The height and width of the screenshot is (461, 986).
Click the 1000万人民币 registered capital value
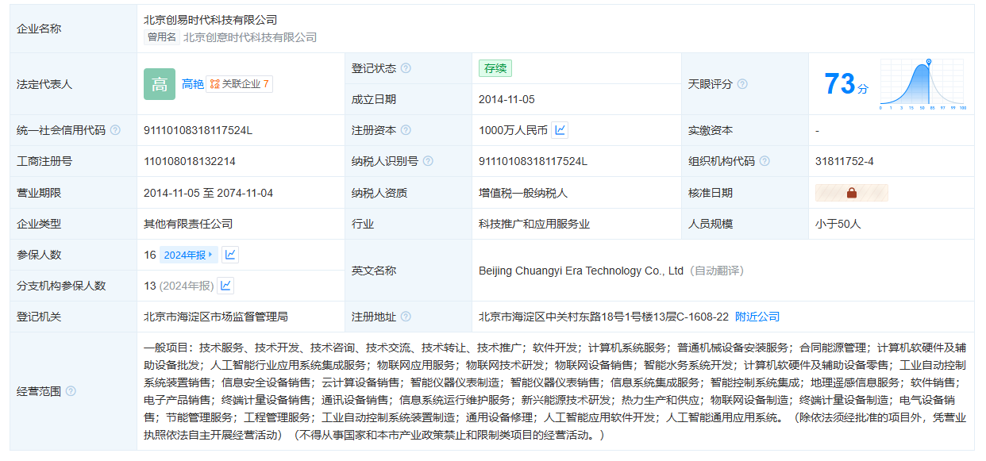point(513,130)
